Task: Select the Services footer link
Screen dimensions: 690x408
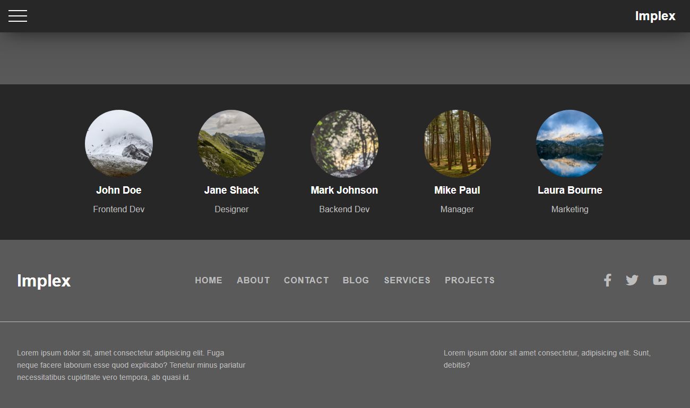Action: click(407, 280)
